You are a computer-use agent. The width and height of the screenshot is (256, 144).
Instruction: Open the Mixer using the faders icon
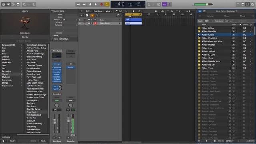(29, 4)
